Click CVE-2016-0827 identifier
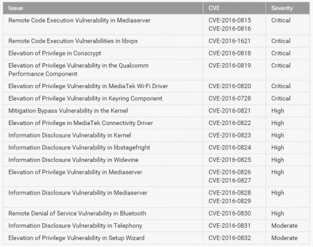313x247 pixels. pyautogui.click(x=230, y=180)
